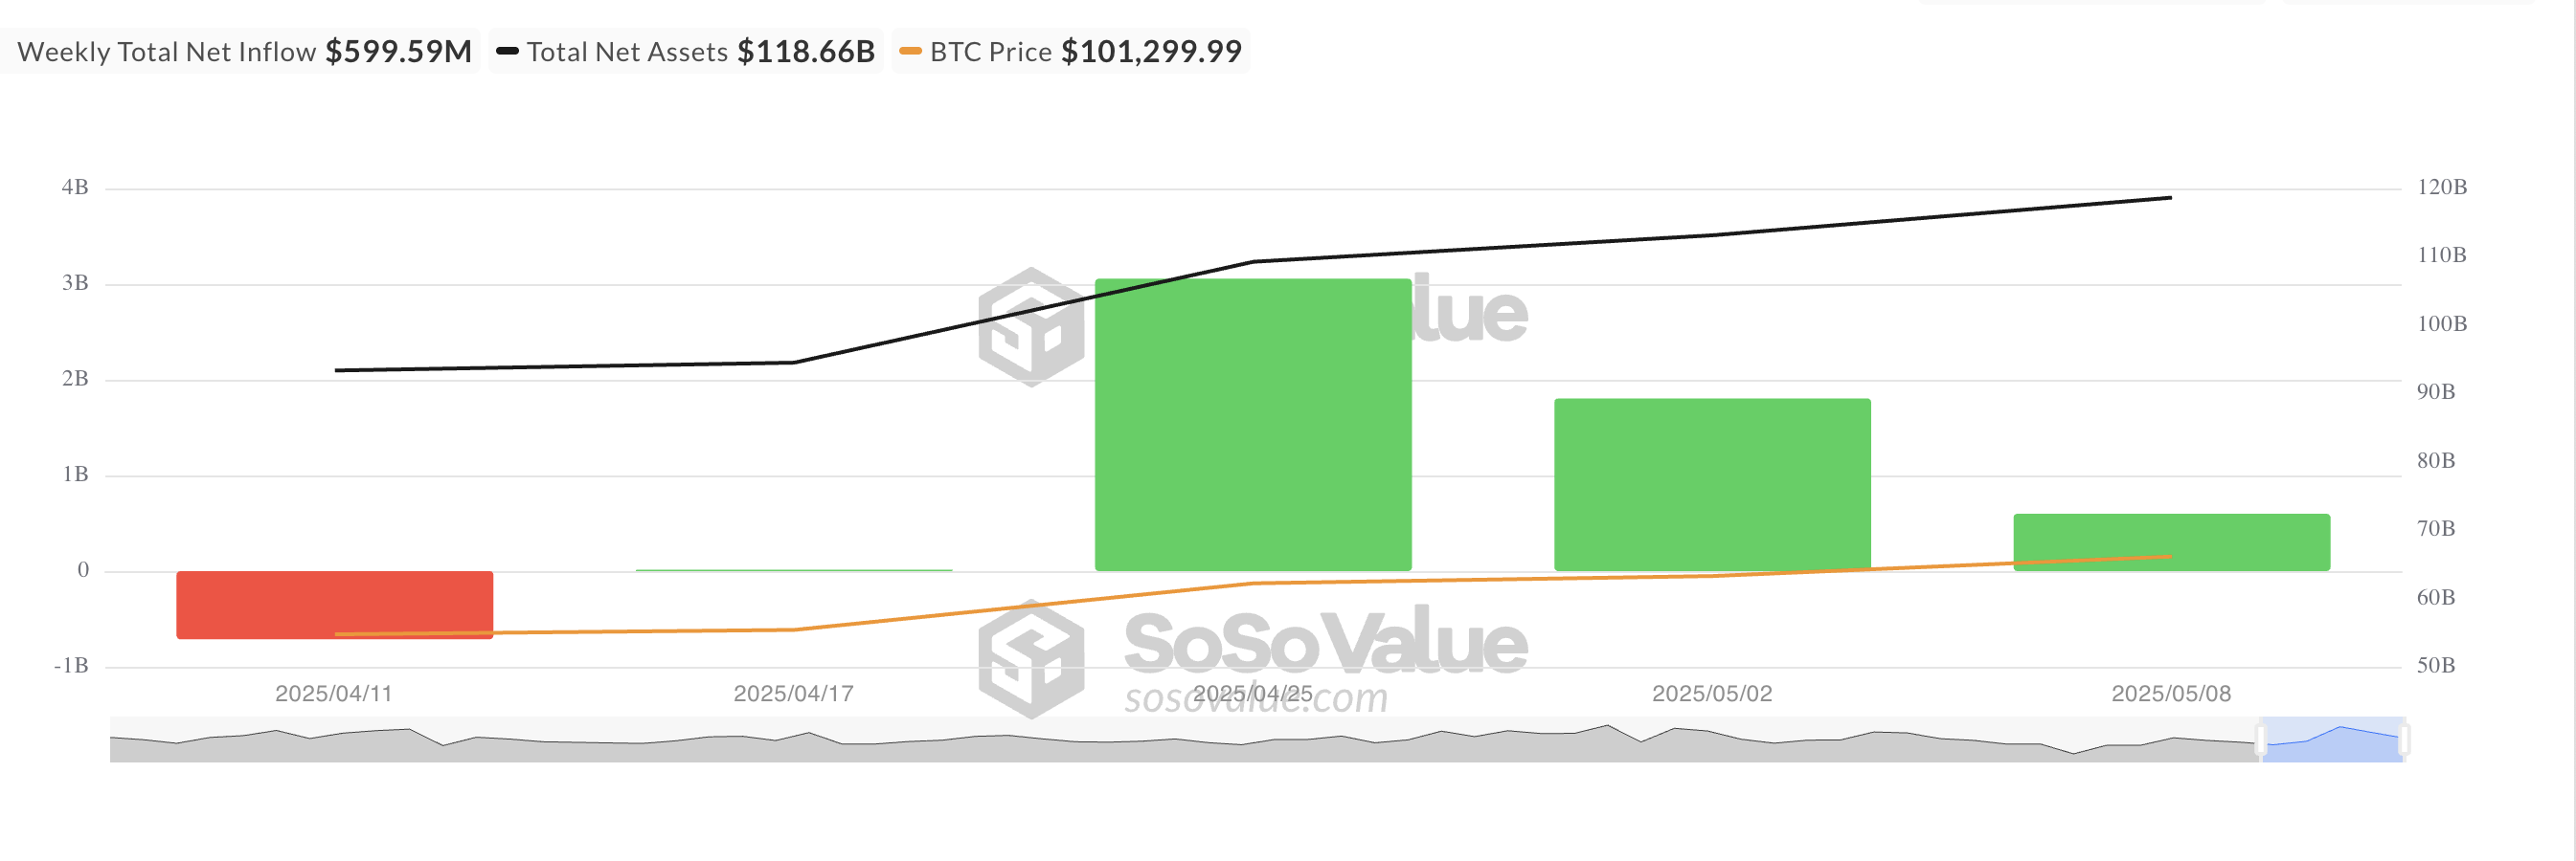Screen dimensions: 2576x861
Task: Click the 2025/04/11 date axis label
Action: click(x=334, y=694)
